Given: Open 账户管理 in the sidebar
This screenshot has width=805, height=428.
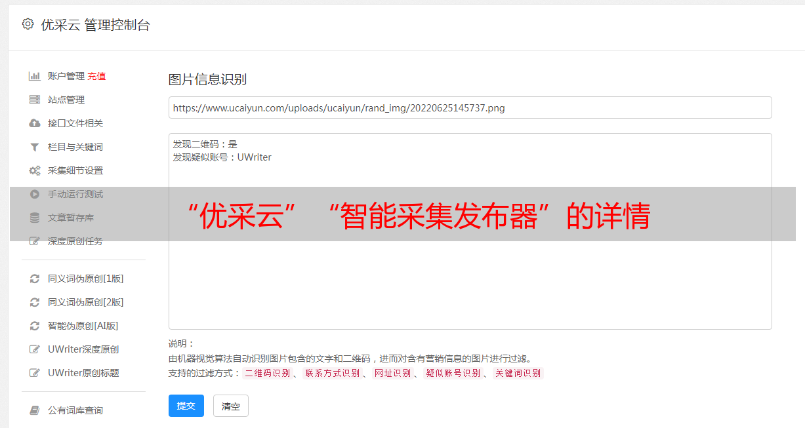Looking at the screenshot, I should click(66, 76).
